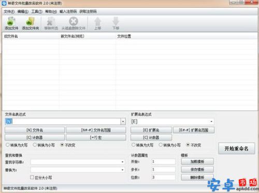Screen dimensions: 259x193
Task: Expand the 替换为 dropdown arrow
Action: 122,170
